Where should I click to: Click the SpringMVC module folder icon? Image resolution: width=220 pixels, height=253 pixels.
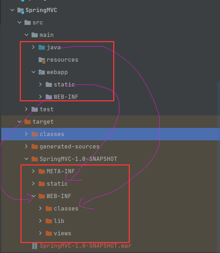point(21,10)
